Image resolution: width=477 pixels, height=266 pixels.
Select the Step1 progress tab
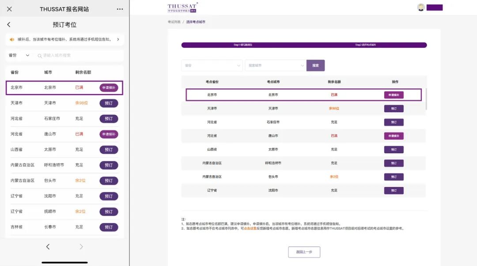pos(243,45)
